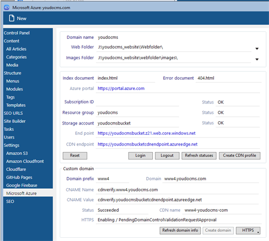
Task: Open SEO URLS
Action: click(x=13, y=113)
